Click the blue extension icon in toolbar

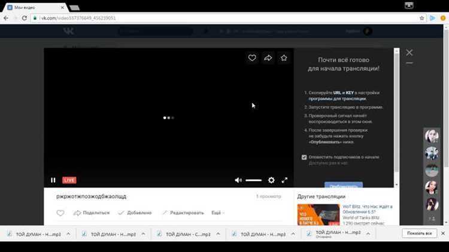click(432, 18)
